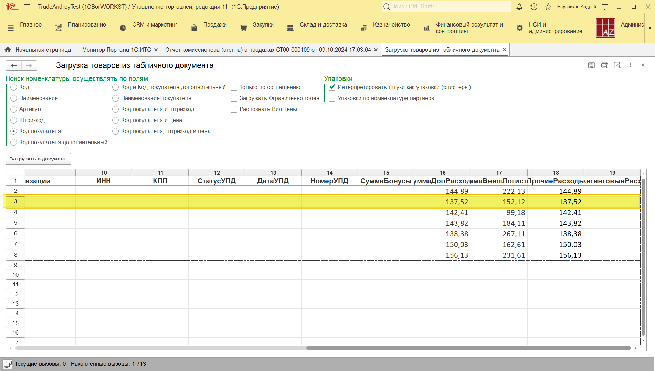Open the sections hamburger menu icon
The image size is (655, 371).
point(11,28)
